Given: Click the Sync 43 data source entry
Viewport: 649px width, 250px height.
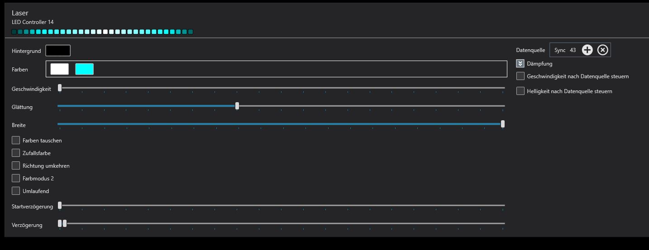Looking at the screenshot, I should click(565, 50).
